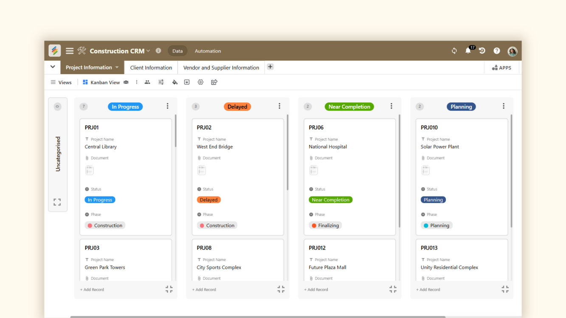Expand the Uncategorised stack
Screen dimensions: 566x318
click(x=57, y=202)
